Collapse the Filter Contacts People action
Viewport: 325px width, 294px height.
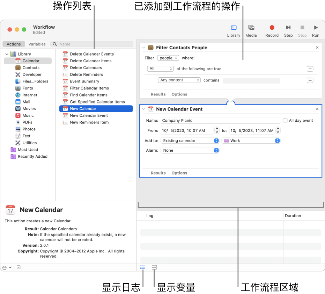pos(143,48)
